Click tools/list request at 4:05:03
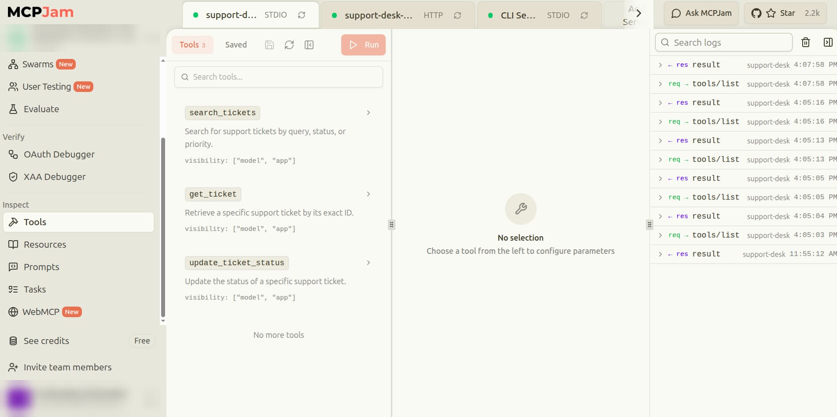Image resolution: width=837 pixels, height=417 pixels. click(x=743, y=235)
